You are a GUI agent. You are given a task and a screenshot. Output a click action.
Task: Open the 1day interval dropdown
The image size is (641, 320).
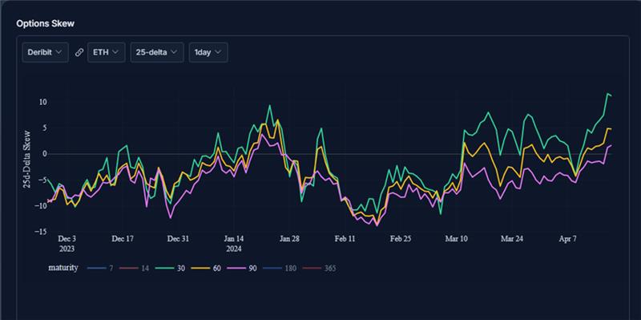[x=208, y=52]
